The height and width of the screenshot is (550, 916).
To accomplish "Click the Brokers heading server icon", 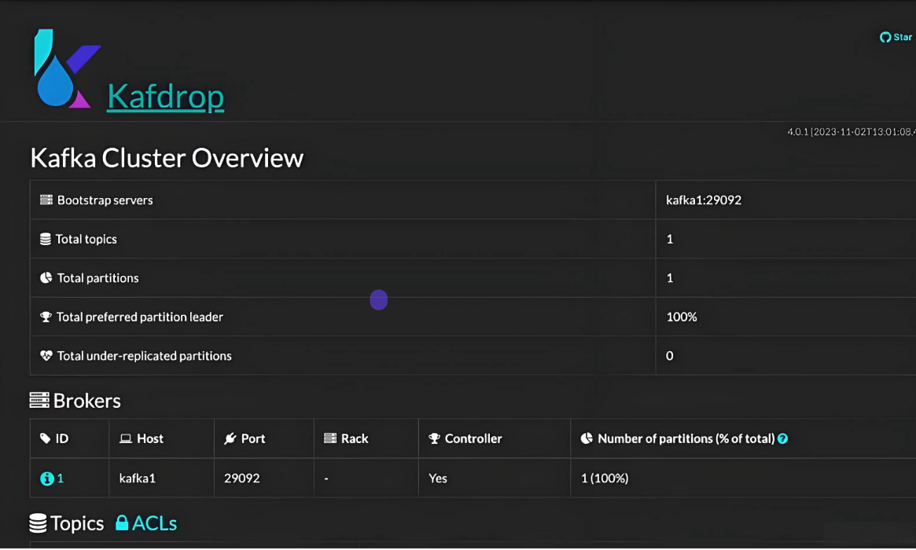I will pyautogui.click(x=39, y=401).
